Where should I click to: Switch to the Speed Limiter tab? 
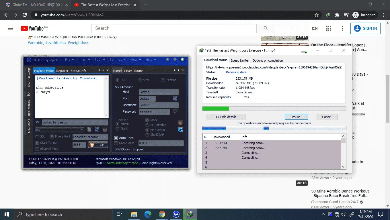[x=240, y=60]
